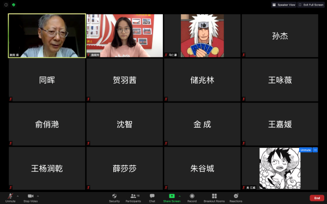
Task: Switch to Speaker View
Action: 284,4
